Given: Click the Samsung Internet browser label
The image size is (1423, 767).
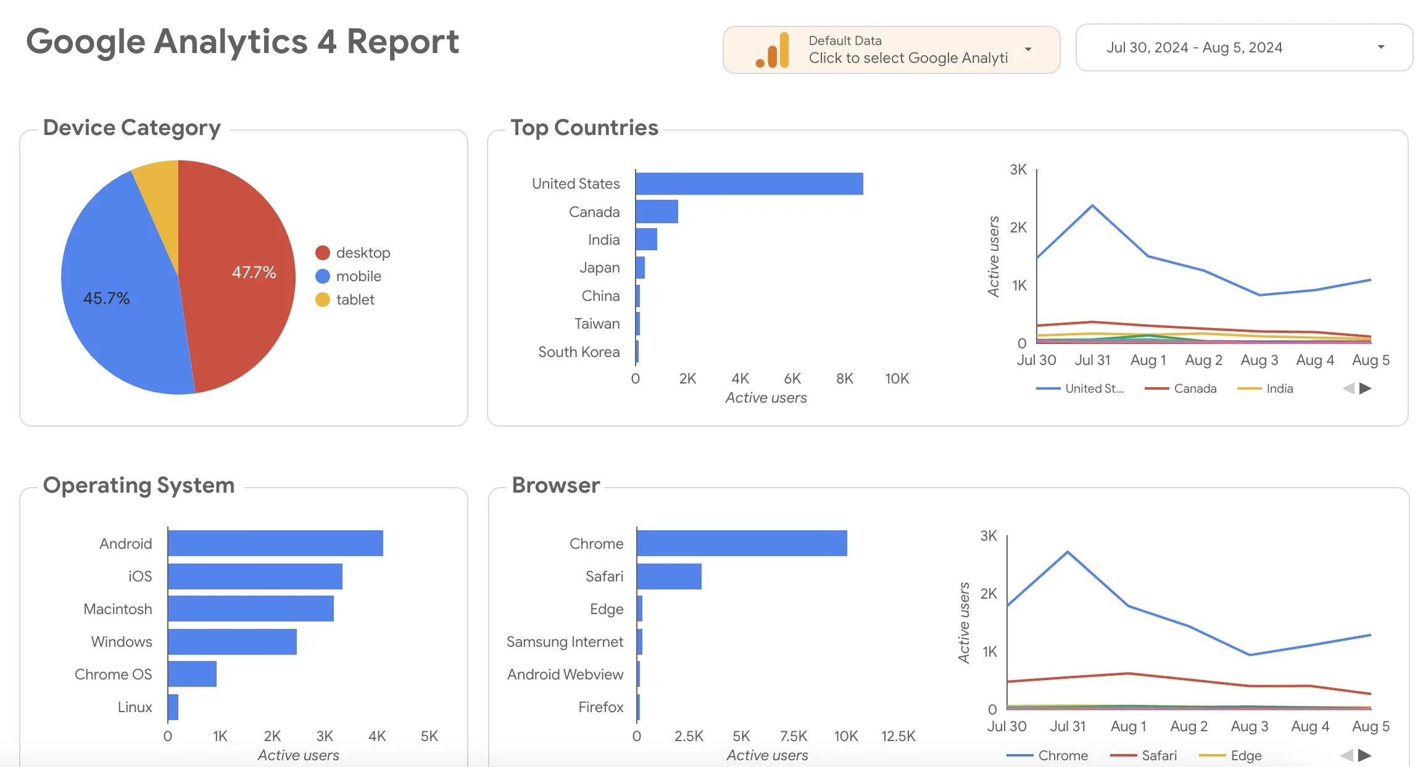Looking at the screenshot, I should point(565,642).
